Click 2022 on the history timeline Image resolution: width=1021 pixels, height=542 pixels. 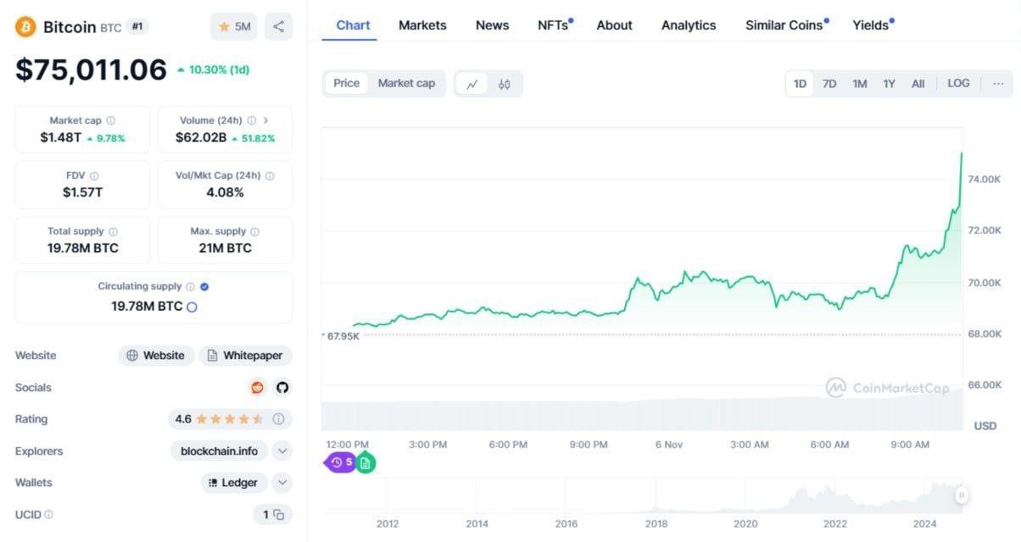coord(835,523)
